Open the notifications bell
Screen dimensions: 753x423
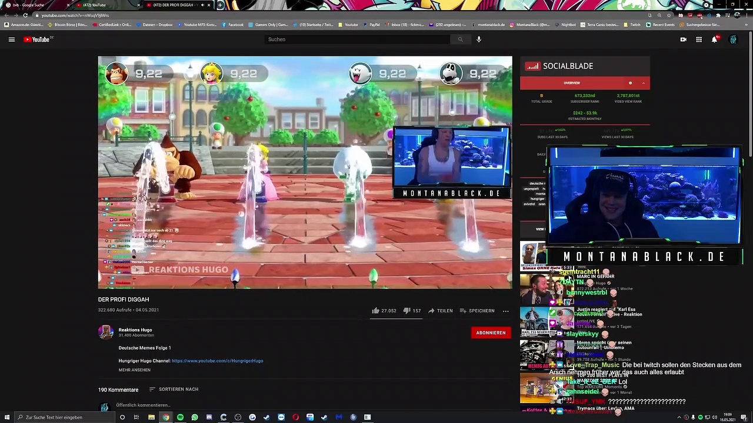pos(714,39)
